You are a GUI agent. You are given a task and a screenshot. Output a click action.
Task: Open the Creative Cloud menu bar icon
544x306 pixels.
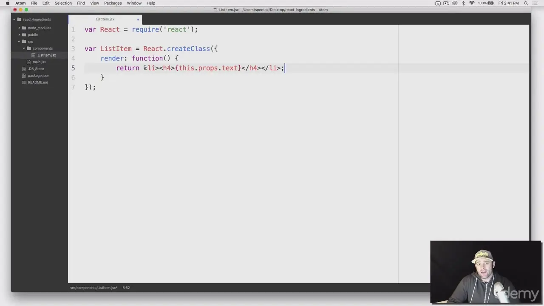(x=455, y=3)
